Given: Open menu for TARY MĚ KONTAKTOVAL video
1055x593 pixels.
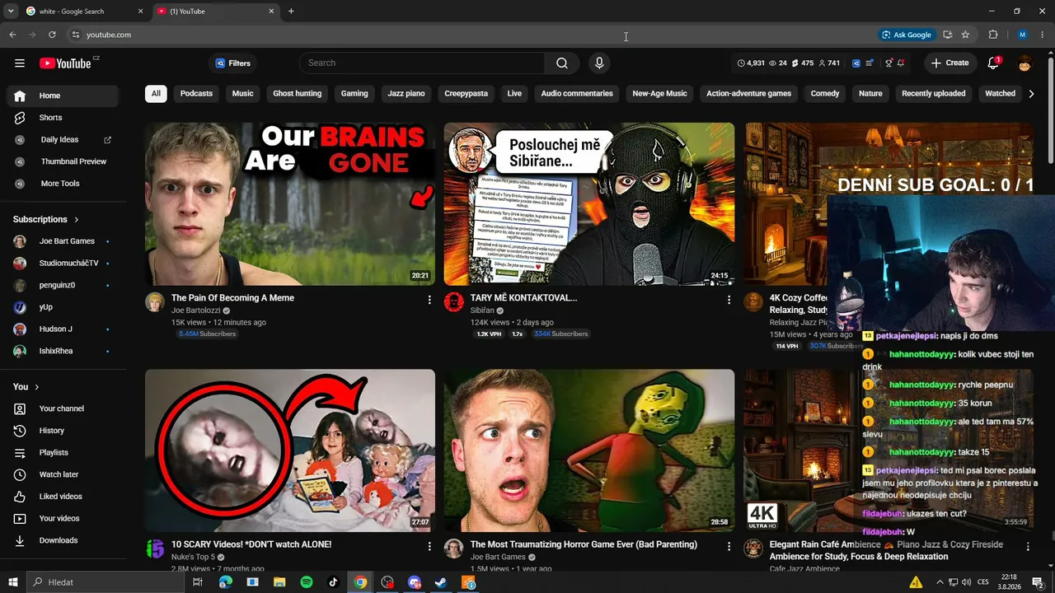Looking at the screenshot, I should coord(729,300).
